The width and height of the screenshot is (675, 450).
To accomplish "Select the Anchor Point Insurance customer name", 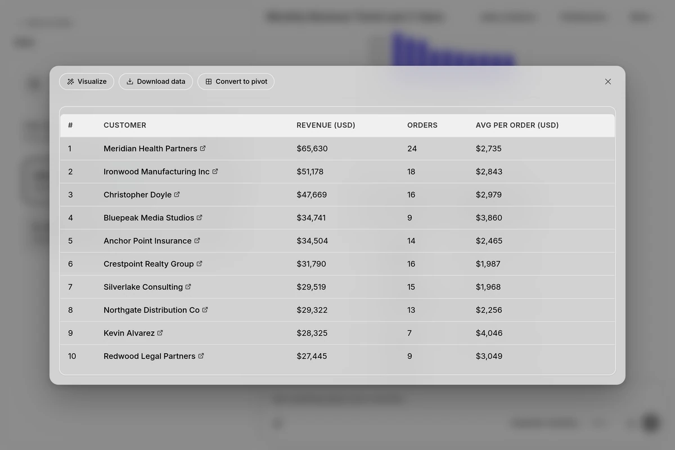I will [147, 241].
